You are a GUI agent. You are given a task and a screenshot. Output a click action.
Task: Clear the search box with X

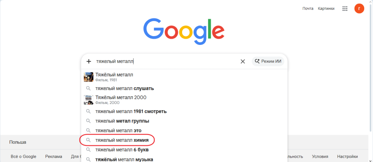tap(243, 61)
